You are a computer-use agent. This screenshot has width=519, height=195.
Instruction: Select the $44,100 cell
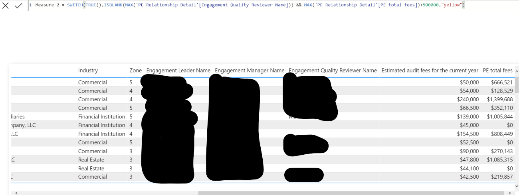469,169
